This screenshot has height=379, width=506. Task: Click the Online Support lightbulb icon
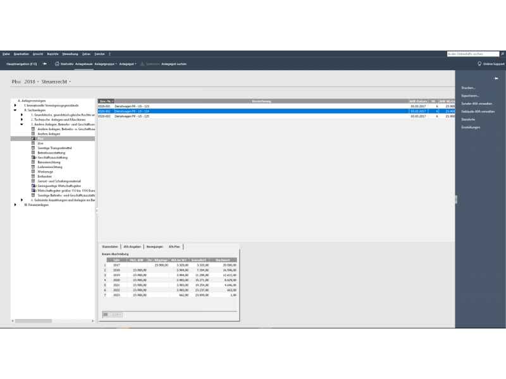[479, 64]
